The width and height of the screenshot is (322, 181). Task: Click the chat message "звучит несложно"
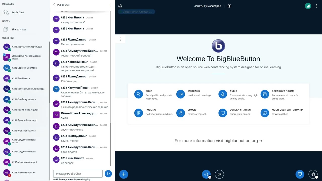pyautogui.click(x=72, y=130)
